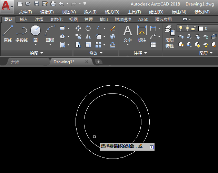
Task: Click the new drawing tab plus button
Action: click(99, 62)
